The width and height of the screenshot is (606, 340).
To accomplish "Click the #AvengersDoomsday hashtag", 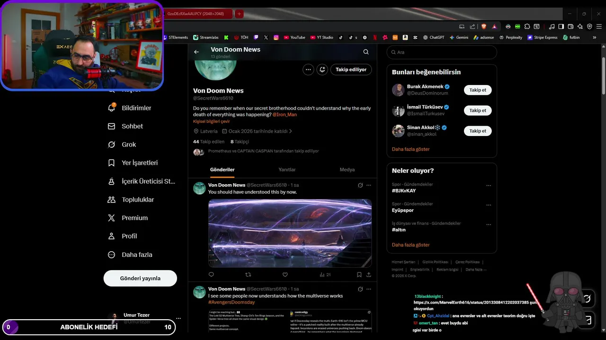I will [x=232, y=302].
